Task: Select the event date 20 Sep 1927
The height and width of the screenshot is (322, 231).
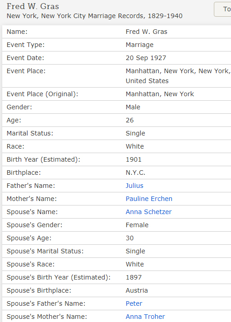Action: click(x=146, y=58)
